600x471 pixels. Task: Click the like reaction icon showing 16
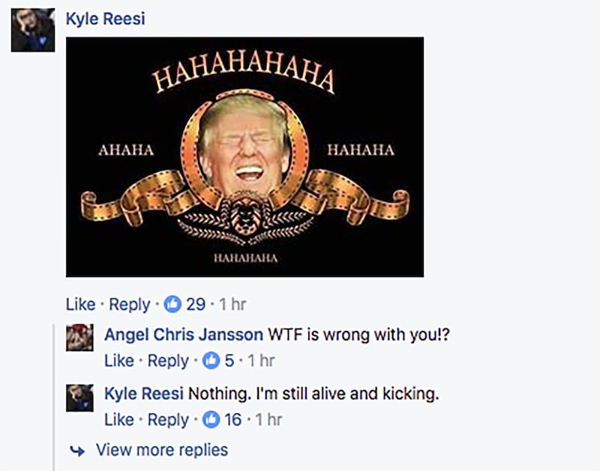tap(211, 419)
